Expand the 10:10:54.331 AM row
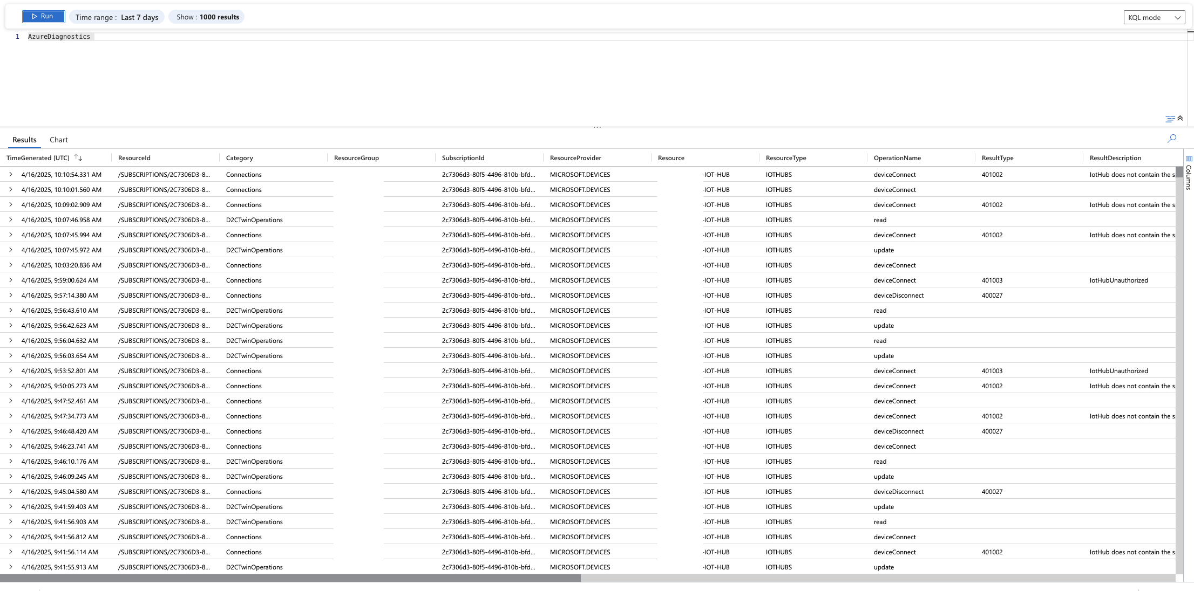Screen dimensions: 1194x591 pos(10,174)
